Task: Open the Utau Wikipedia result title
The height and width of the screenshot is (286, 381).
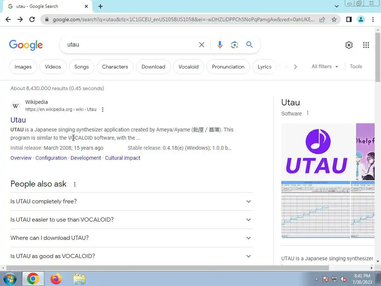Action: click(x=18, y=120)
